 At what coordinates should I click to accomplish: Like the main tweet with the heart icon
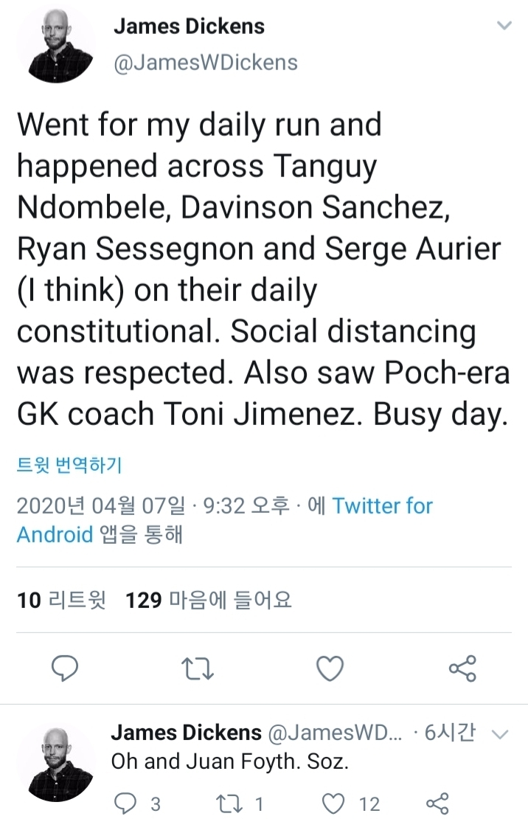(330, 668)
